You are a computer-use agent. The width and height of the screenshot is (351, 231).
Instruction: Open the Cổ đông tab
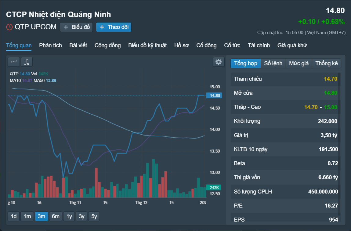[x=206, y=45]
